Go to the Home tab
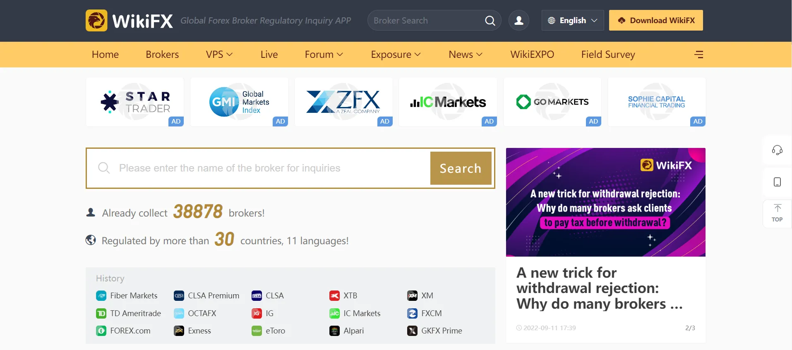 pyautogui.click(x=105, y=55)
